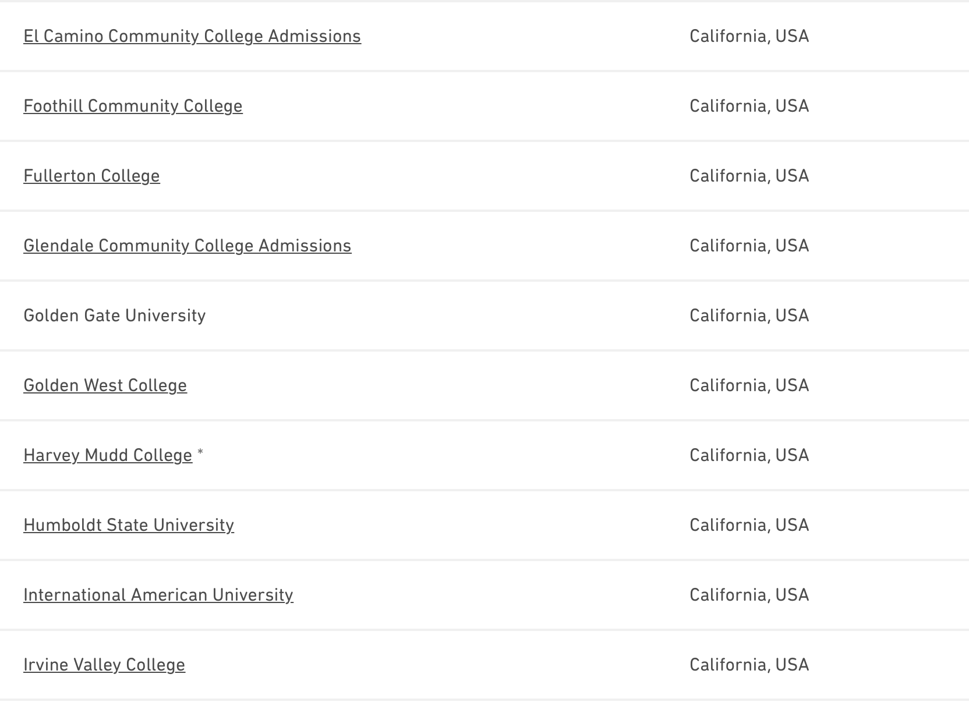969x702 pixels.
Task: Click the Fullerton College link
Action: click(91, 176)
